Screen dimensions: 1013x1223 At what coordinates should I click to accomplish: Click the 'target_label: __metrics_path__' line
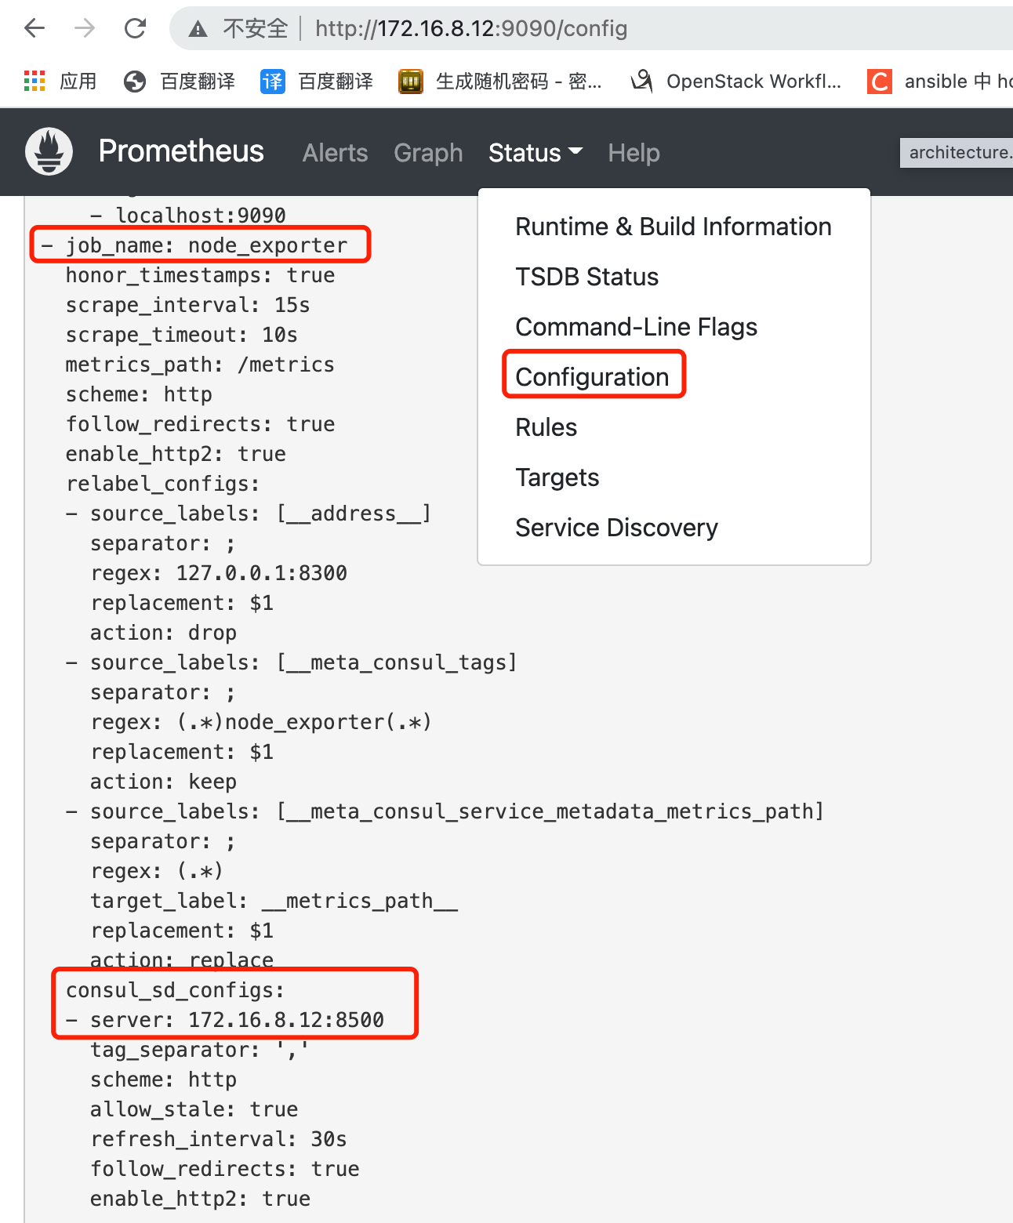pyautogui.click(x=274, y=901)
